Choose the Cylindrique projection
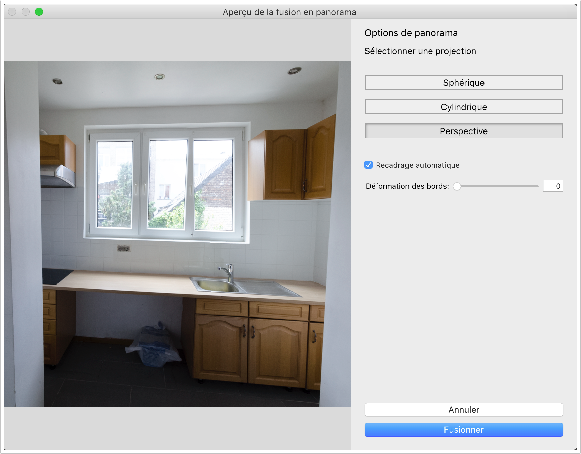The height and width of the screenshot is (454, 581). click(464, 107)
